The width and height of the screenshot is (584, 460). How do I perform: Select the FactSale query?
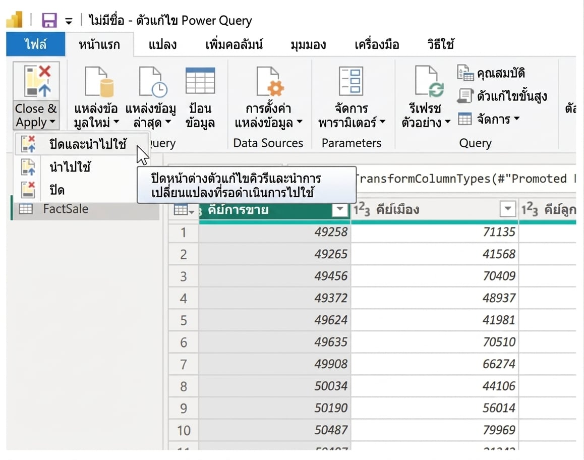pyautogui.click(x=86, y=209)
